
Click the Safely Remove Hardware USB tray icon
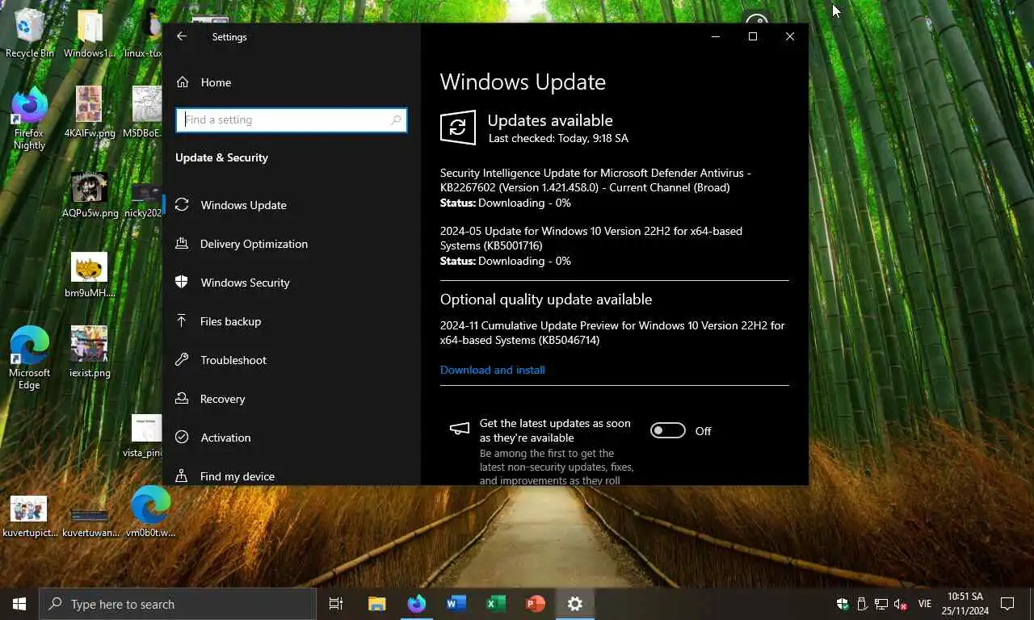click(862, 604)
